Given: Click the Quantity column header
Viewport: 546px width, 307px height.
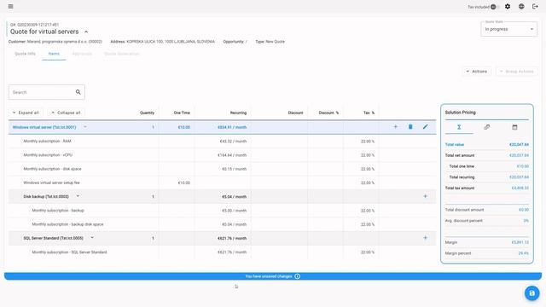Looking at the screenshot, I should pos(147,113).
